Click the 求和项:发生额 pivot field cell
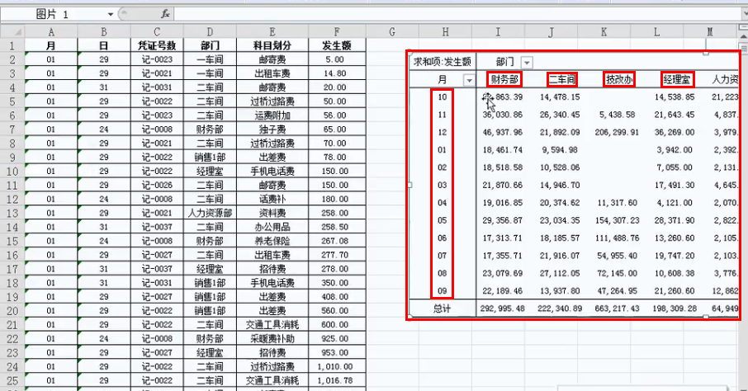Image resolution: width=748 pixels, height=391 pixels. [443, 62]
